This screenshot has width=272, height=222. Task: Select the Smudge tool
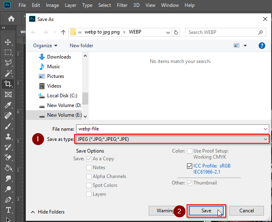(8, 178)
